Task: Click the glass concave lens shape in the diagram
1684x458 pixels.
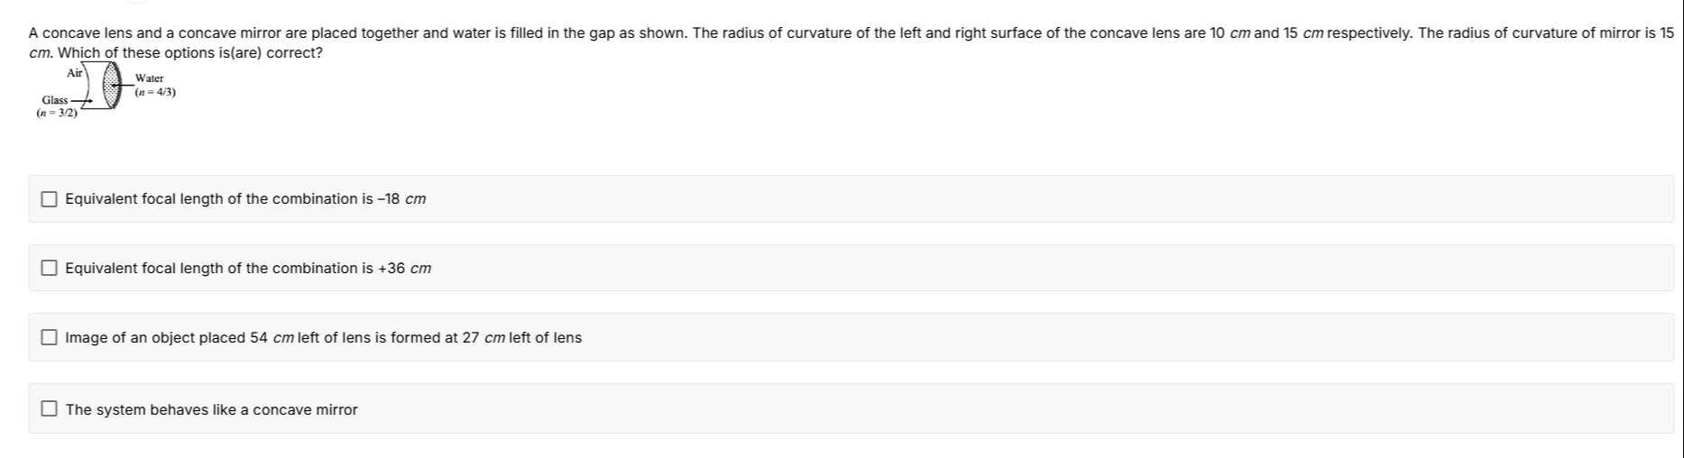Action: pos(96,88)
